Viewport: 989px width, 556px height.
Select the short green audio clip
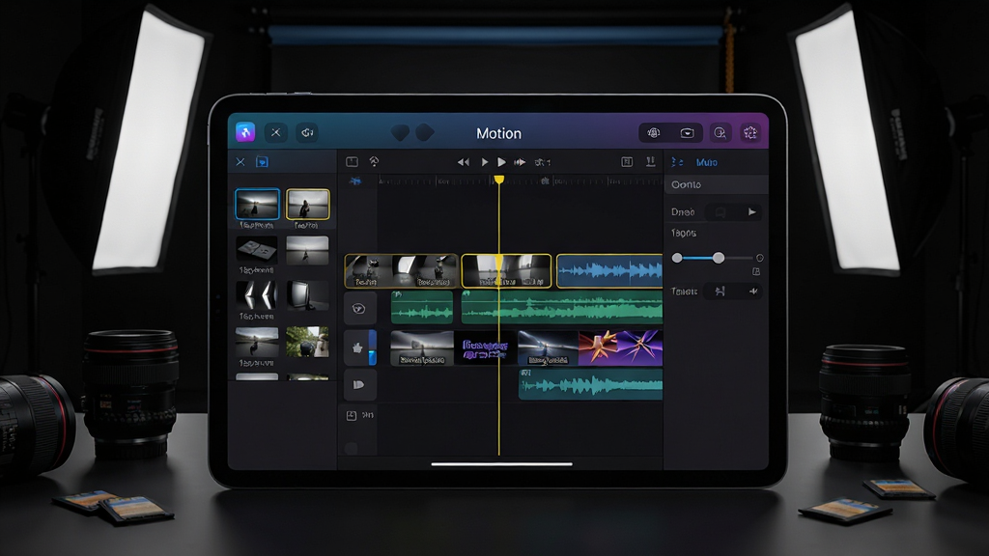(x=422, y=307)
